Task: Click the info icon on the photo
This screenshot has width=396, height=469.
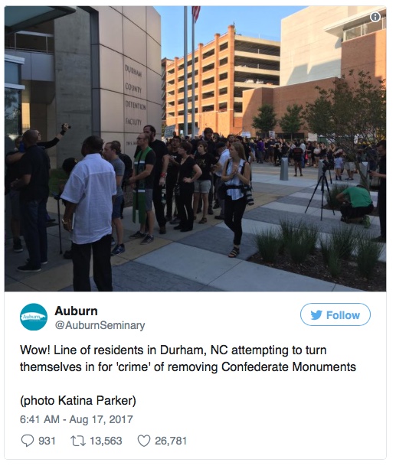Action: pos(375,17)
